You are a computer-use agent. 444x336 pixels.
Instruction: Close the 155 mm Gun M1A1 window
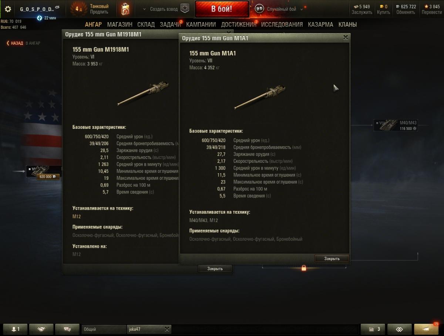pos(345,37)
